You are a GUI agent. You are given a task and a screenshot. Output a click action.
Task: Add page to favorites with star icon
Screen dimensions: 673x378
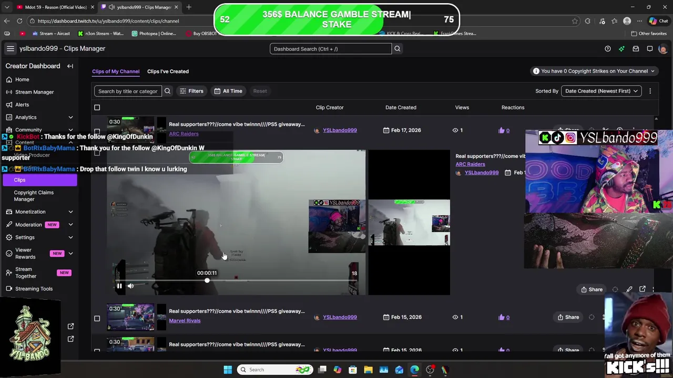coord(575,21)
